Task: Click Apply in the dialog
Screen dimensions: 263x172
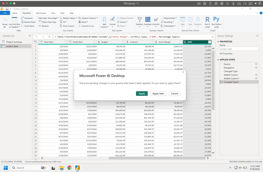Action: tap(142, 94)
